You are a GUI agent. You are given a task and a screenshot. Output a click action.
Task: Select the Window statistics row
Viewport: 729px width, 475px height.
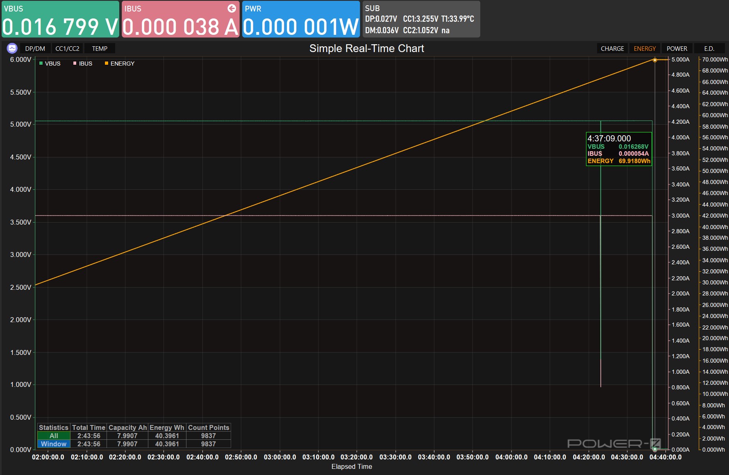point(54,444)
